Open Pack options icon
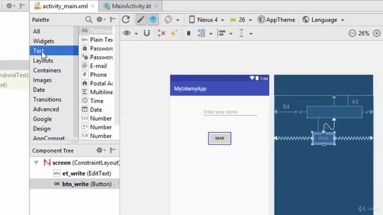Image resolution: width=383 pixels, height=215 pixels. (x=201, y=33)
